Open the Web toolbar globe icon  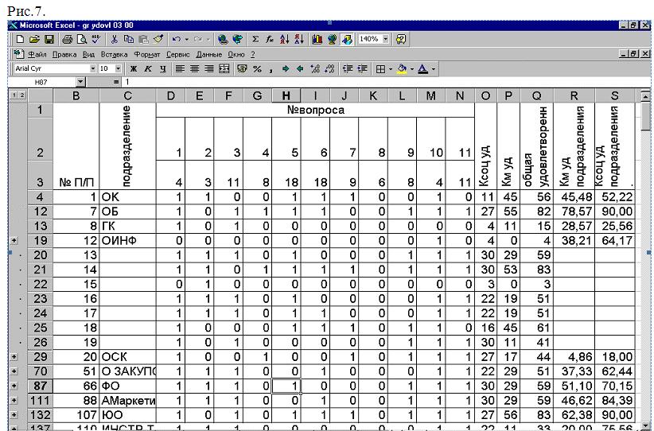pos(237,40)
